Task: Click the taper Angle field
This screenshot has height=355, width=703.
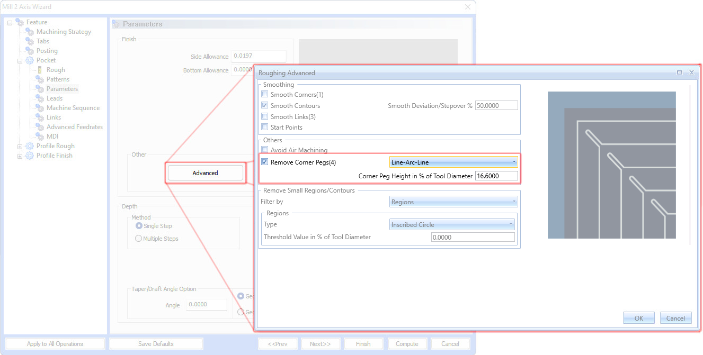Action: click(206, 305)
